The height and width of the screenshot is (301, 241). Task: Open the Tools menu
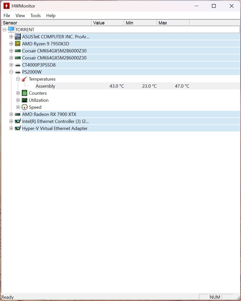(35, 16)
